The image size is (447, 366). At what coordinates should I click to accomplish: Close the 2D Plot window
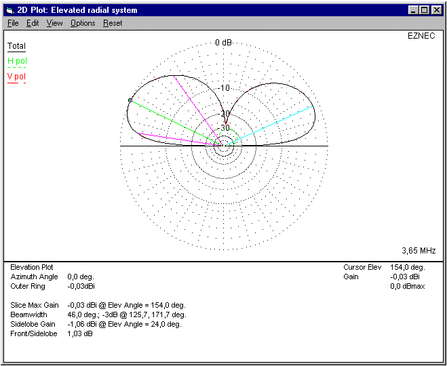(x=436, y=11)
